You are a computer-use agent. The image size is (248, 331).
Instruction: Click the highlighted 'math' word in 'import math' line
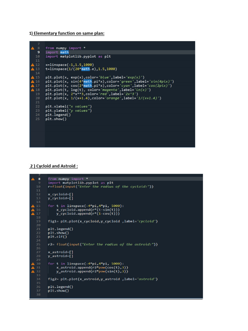(64, 52)
